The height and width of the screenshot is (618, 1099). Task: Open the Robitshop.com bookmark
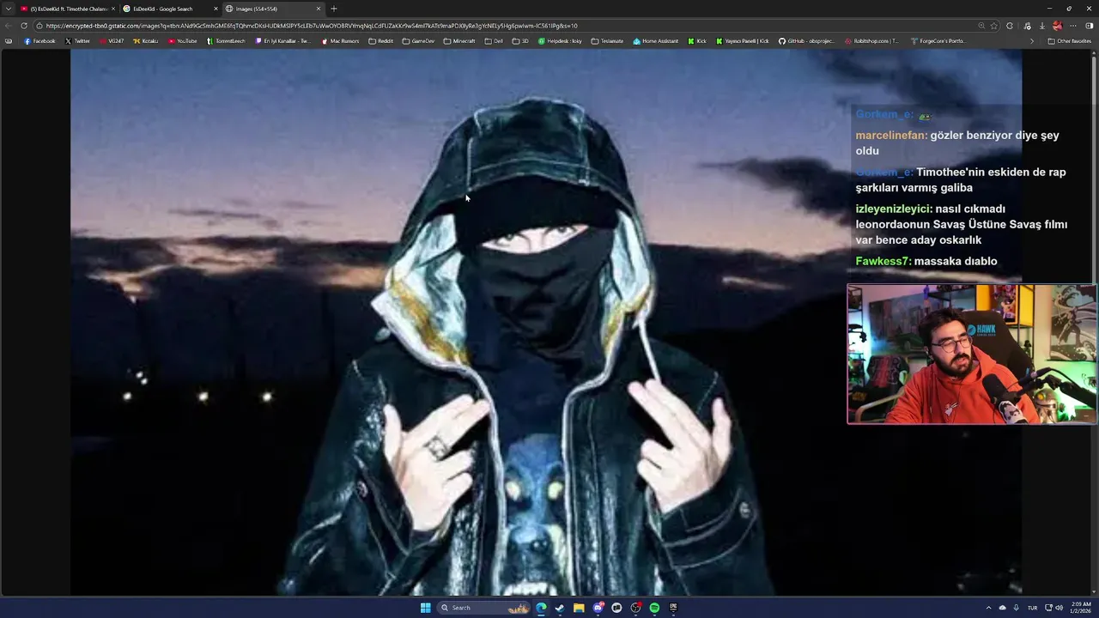871,41
